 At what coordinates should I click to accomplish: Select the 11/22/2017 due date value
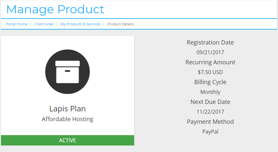coord(210,112)
